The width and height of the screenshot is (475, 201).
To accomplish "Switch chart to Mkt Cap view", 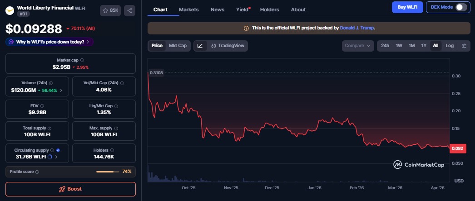I will click(178, 46).
